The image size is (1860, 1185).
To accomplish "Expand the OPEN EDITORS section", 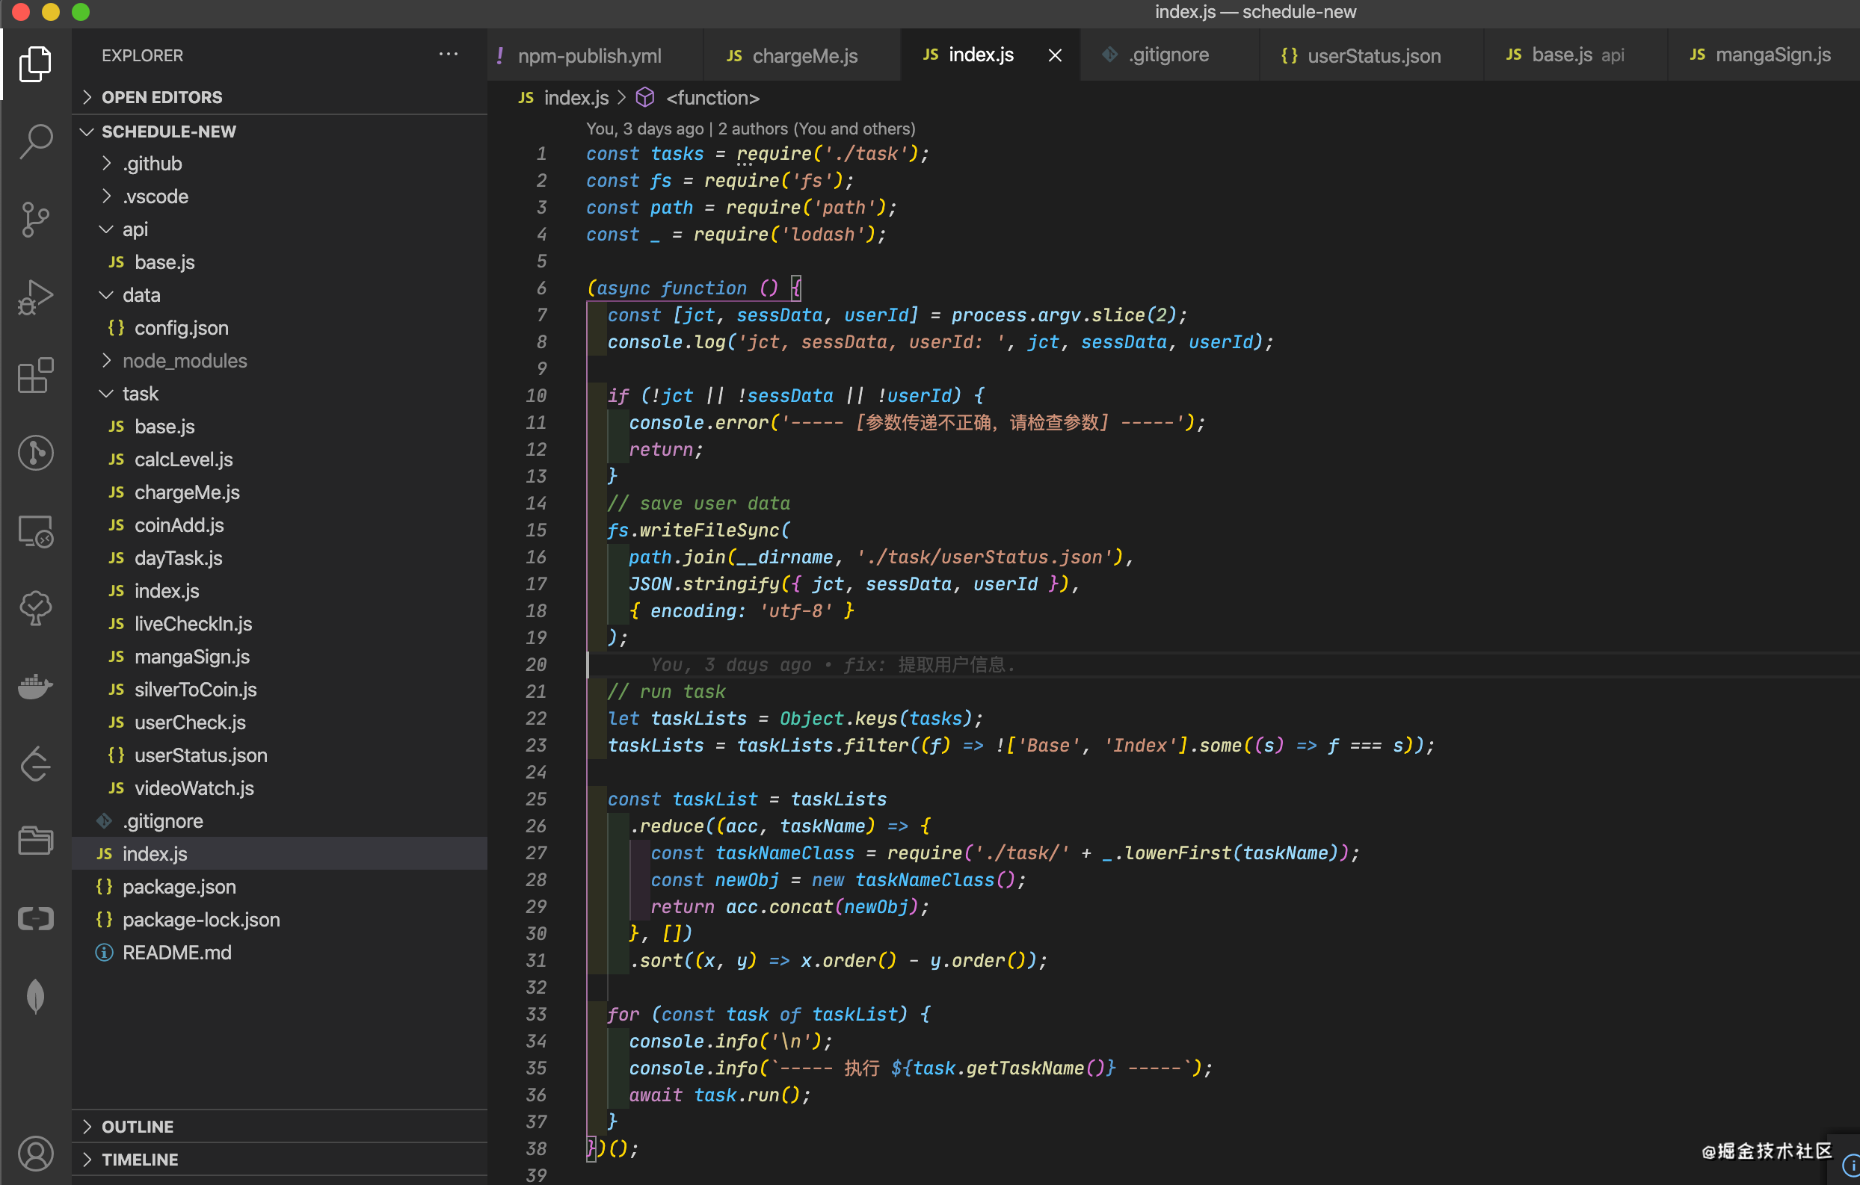I will click(x=161, y=97).
